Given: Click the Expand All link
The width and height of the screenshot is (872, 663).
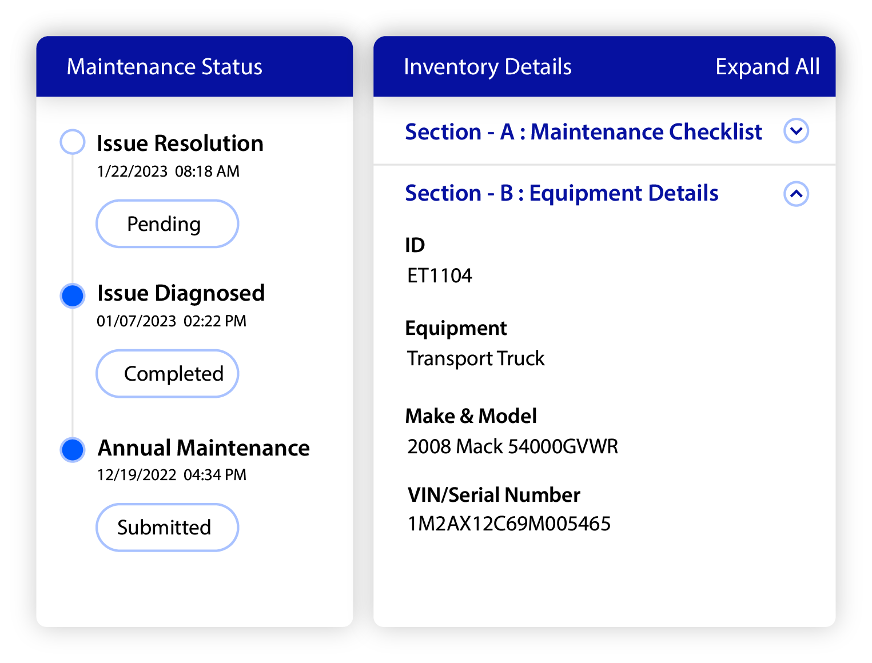Looking at the screenshot, I should click(767, 66).
